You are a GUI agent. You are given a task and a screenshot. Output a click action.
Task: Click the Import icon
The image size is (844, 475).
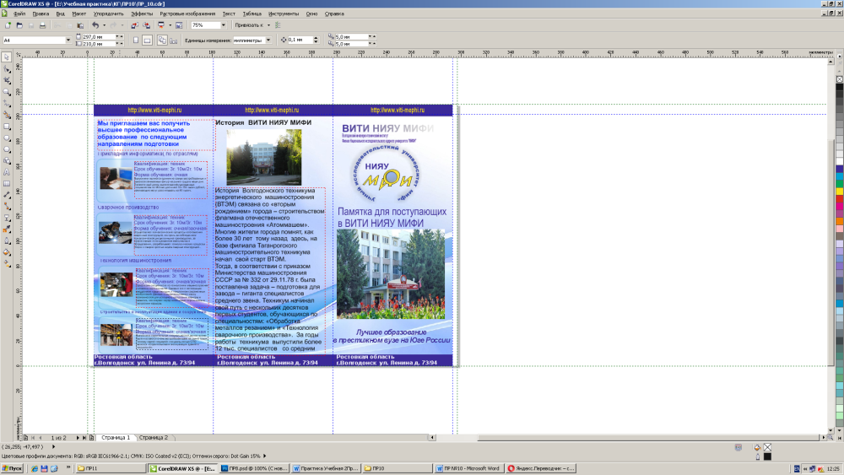click(134, 25)
